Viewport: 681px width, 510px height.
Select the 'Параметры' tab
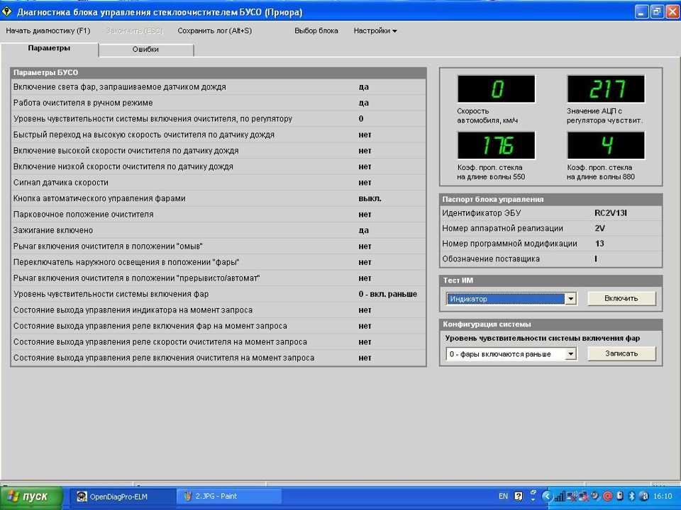[x=49, y=48]
